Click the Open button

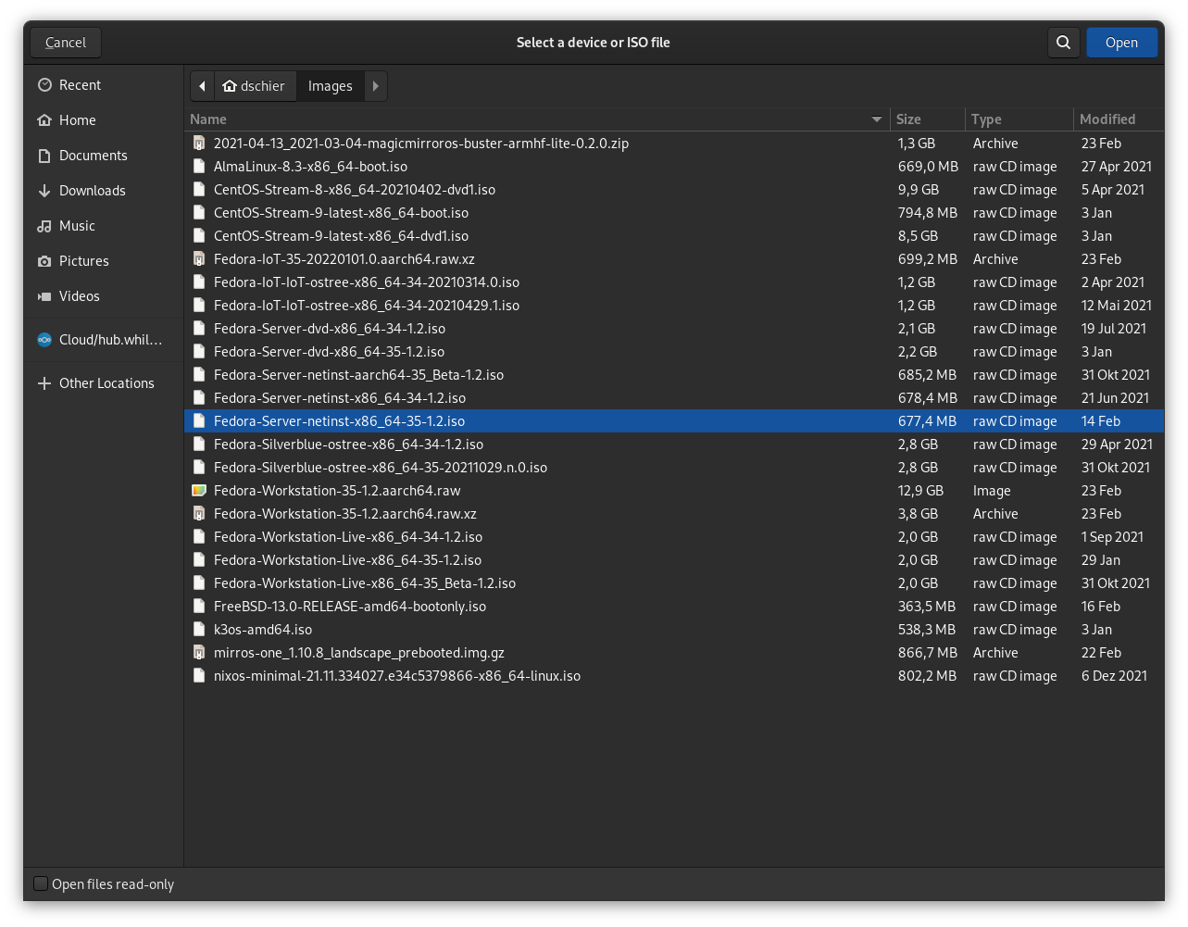point(1121,43)
